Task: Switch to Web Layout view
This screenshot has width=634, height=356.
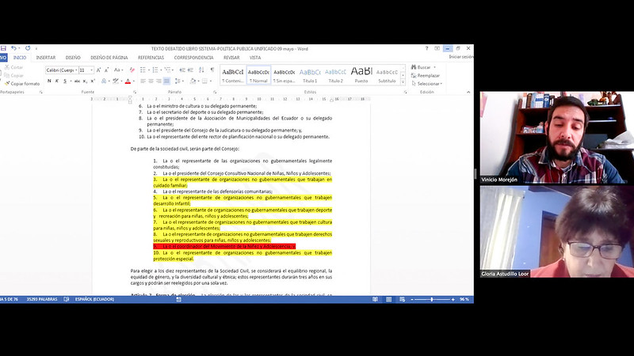Action: click(x=402, y=300)
